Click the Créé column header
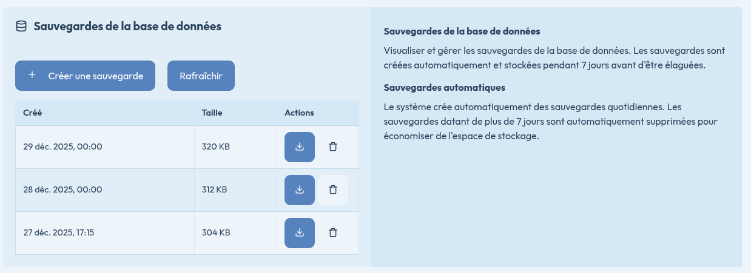Image resolution: width=751 pixels, height=273 pixels. [x=32, y=113]
